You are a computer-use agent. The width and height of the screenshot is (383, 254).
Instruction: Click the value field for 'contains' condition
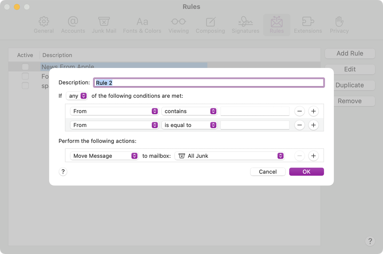click(255, 111)
